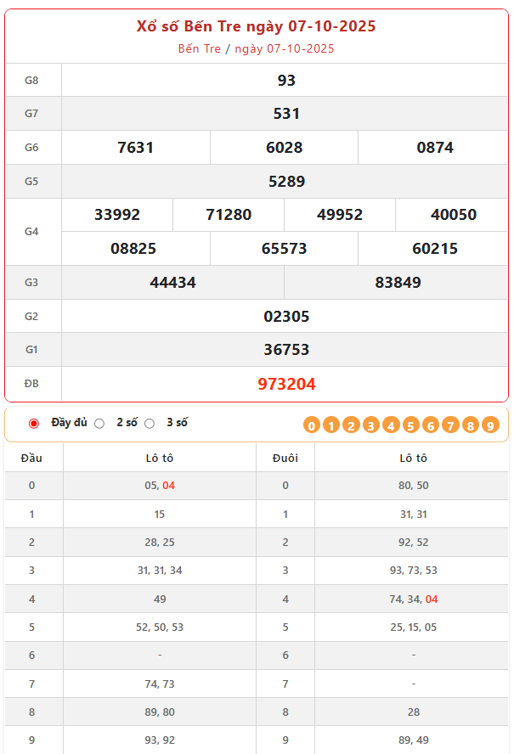Screen dimensions: 514x754
Task: Click the special prize number 973204
Action: [x=286, y=384]
